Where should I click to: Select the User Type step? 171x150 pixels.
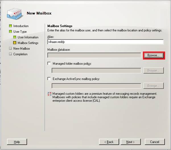[x=20, y=32]
